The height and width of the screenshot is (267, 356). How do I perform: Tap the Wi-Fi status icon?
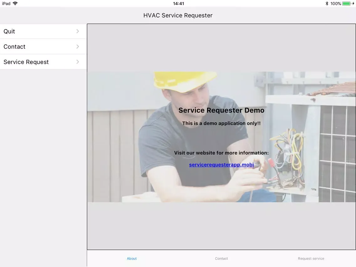tap(15, 3)
